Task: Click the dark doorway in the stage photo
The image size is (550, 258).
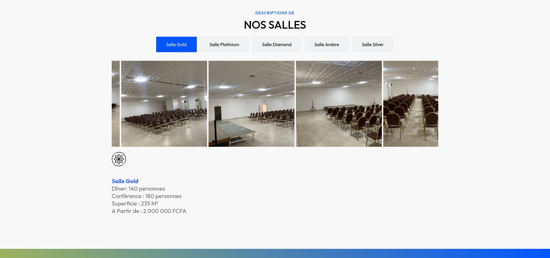Action: pyautogui.click(x=218, y=113)
